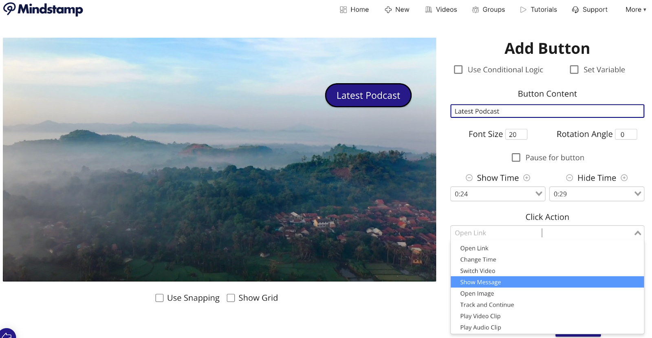Screen dimensions: 652x338
Task: Increase Hide Time with plus icon
Action: (x=624, y=178)
